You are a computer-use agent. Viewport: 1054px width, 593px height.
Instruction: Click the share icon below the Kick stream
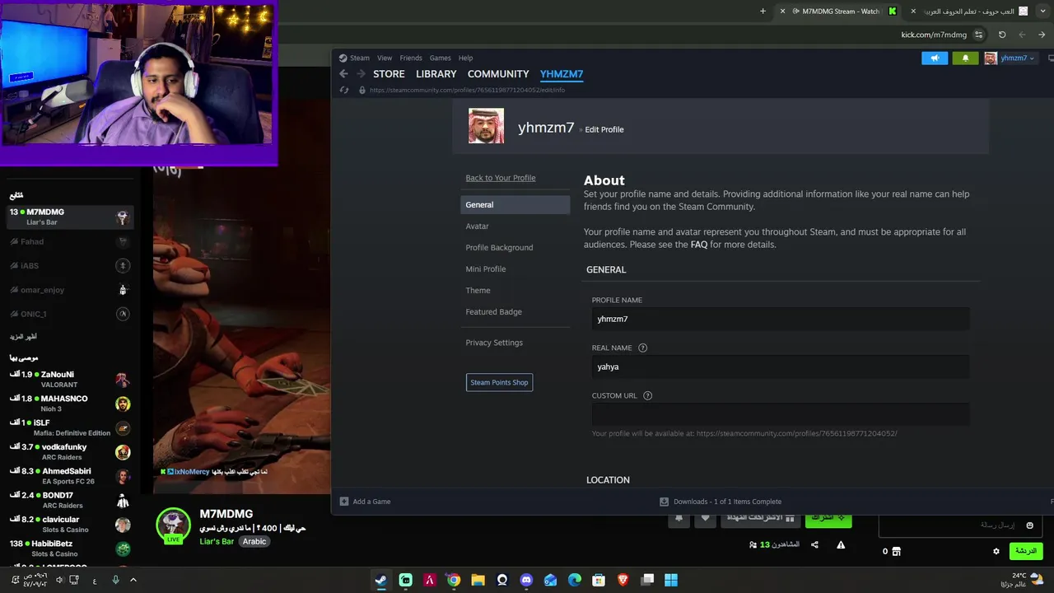click(x=814, y=545)
